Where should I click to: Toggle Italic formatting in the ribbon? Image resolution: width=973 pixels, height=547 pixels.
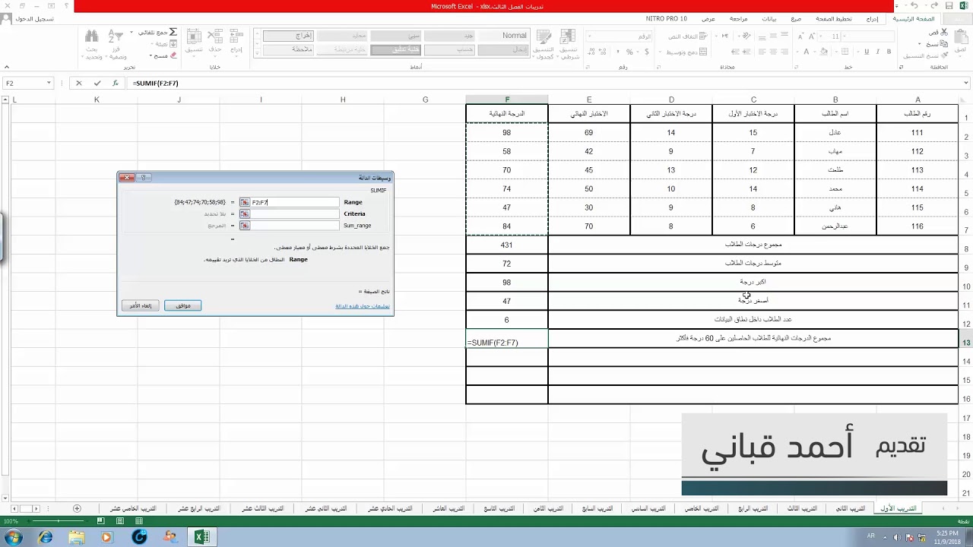tap(878, 52)
